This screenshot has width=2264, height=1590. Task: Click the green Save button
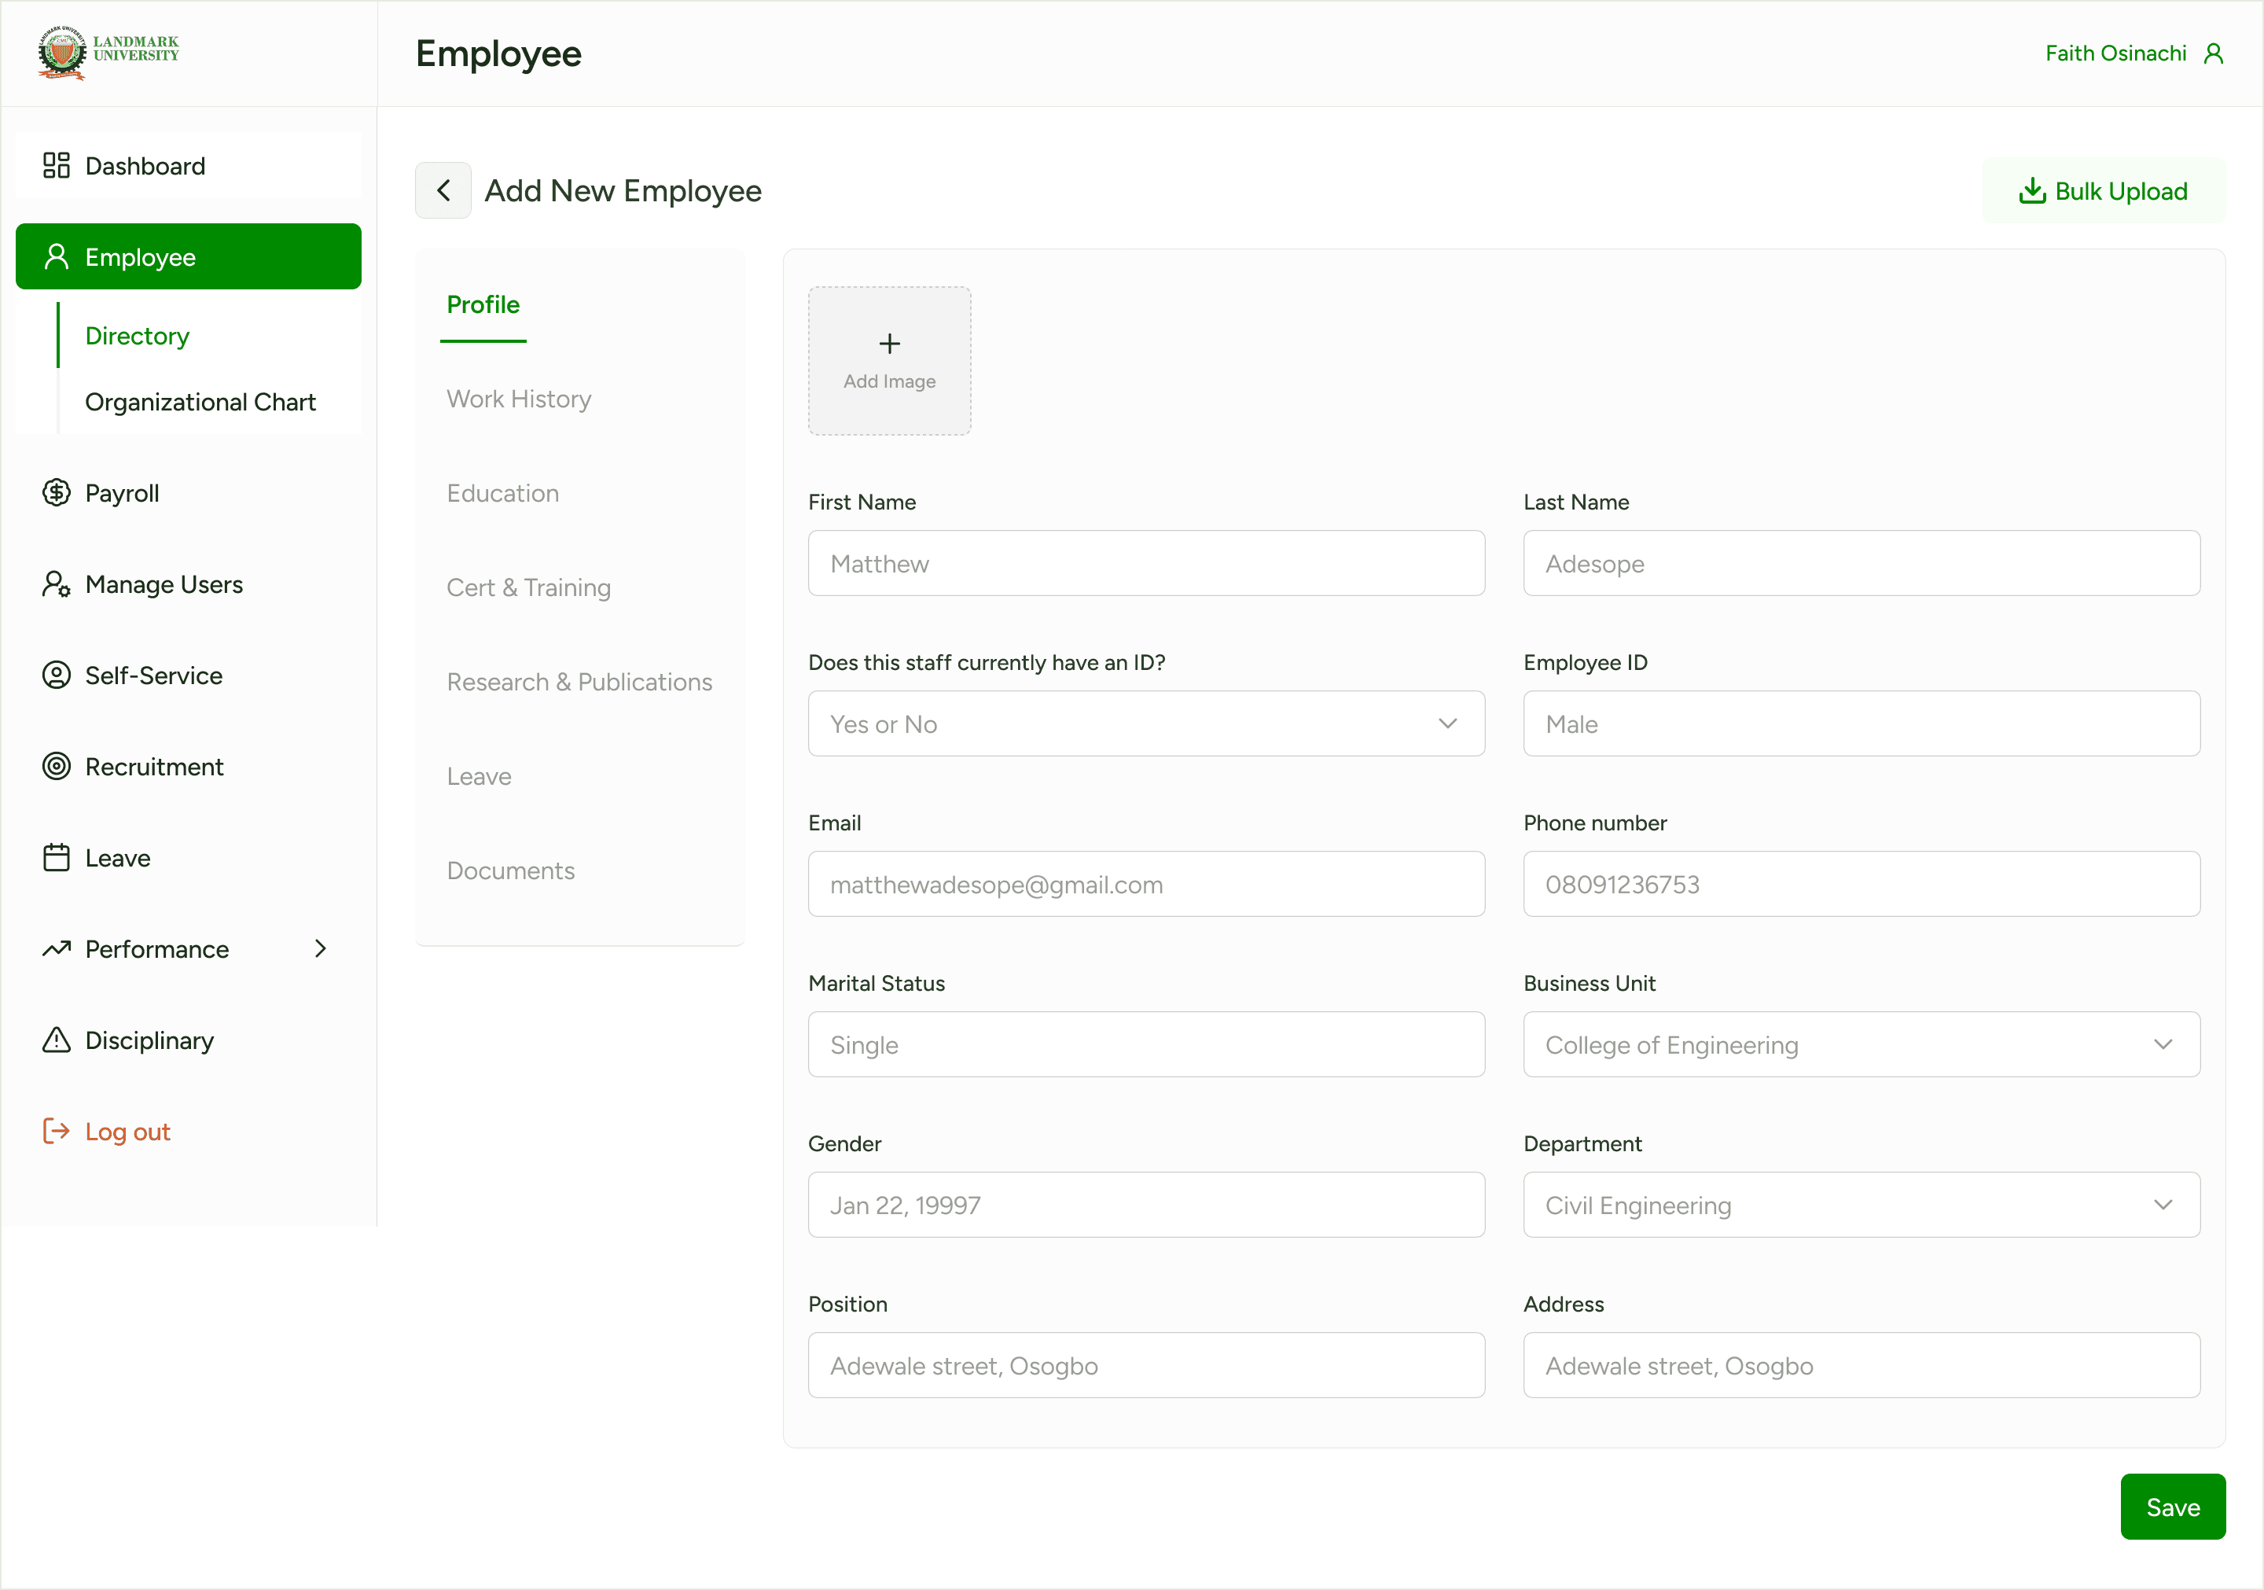[2172, 1506]
